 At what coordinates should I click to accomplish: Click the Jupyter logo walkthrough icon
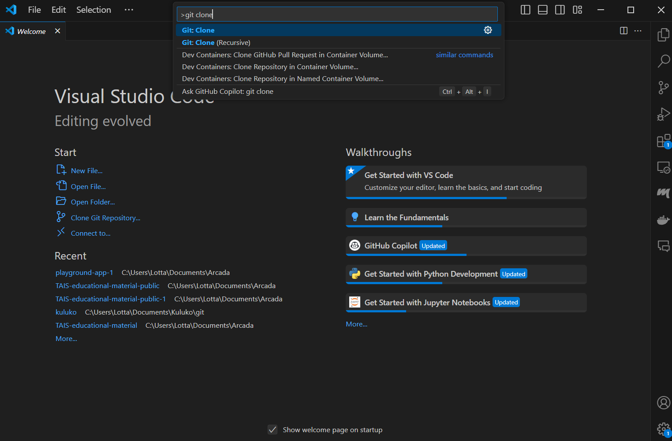pyautogui.click(x=355, y=302)
